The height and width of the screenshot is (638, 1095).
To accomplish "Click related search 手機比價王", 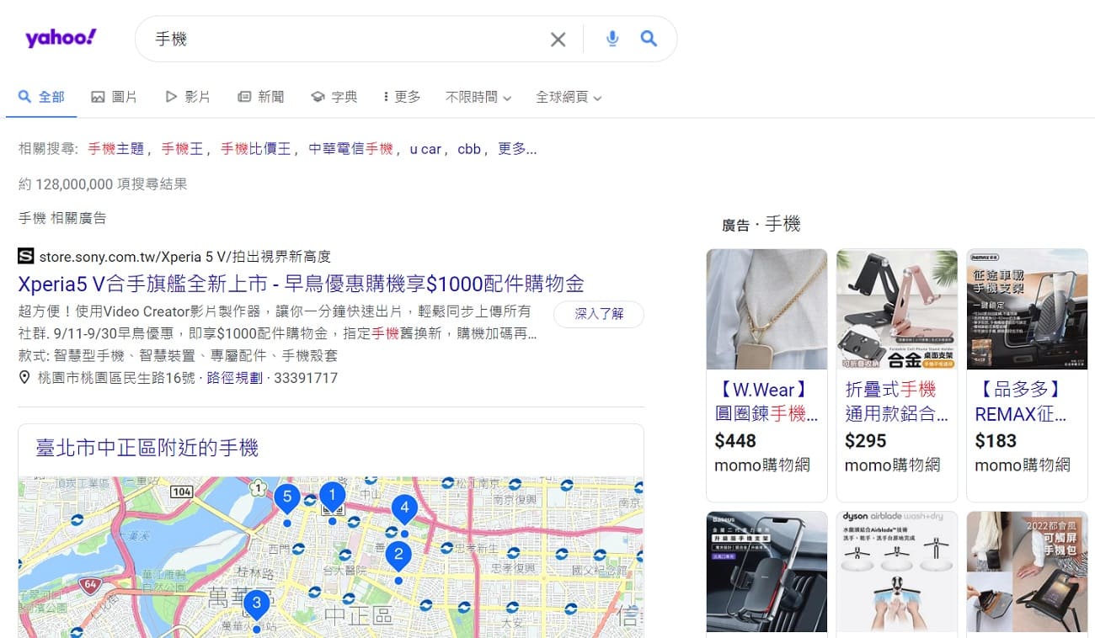I will coord(256,149).
